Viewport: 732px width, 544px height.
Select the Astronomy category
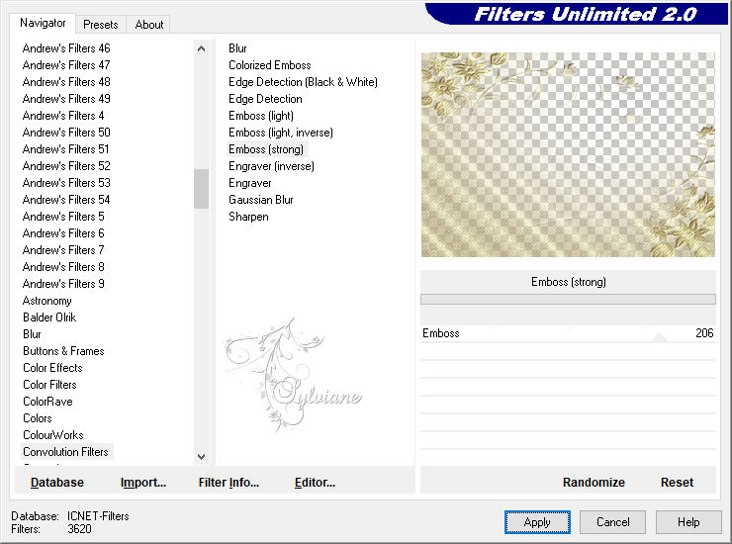pyautogui.click(x=47, y=301)
